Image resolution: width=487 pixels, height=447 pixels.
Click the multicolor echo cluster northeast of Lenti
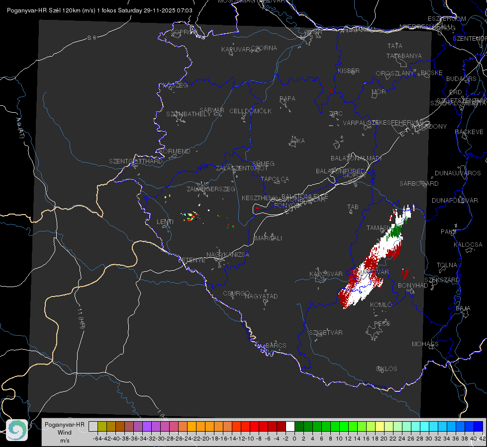[191, 216]
